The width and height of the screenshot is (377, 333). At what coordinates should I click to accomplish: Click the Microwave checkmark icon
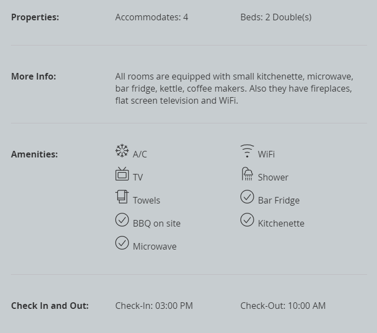pos(122,243)
